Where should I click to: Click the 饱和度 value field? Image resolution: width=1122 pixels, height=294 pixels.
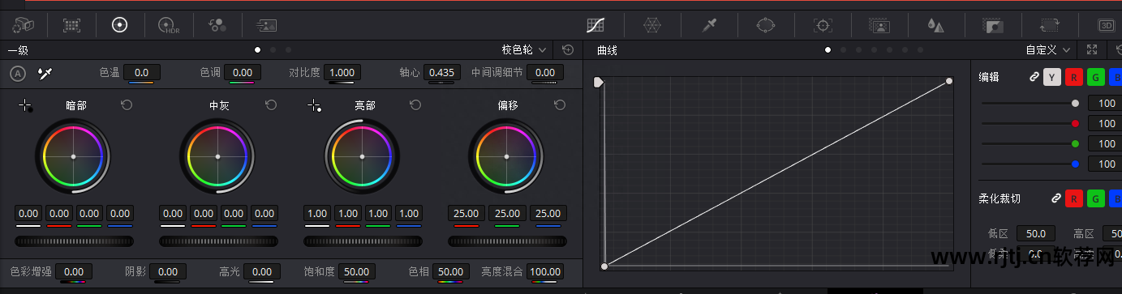(355, 271)
